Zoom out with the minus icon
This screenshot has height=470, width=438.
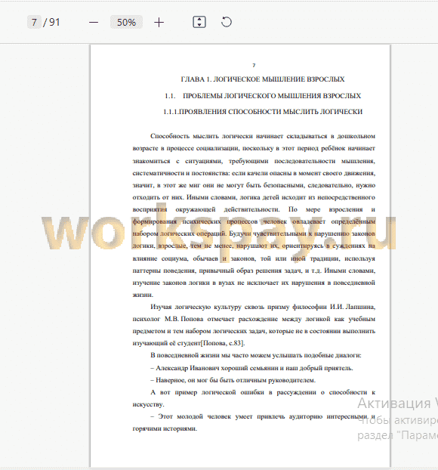(x=94, y=23)
